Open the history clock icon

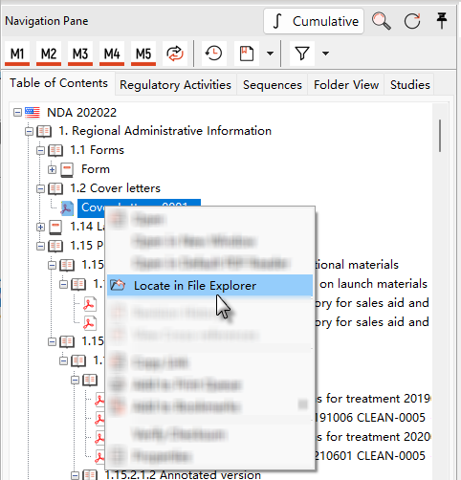213,54
